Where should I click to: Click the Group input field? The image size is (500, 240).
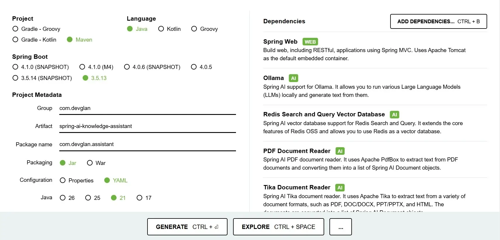point(147,108)
